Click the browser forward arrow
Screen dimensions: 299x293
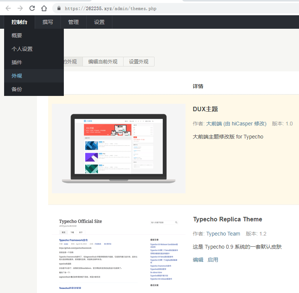pyautogui.click(x=20, y=8)
